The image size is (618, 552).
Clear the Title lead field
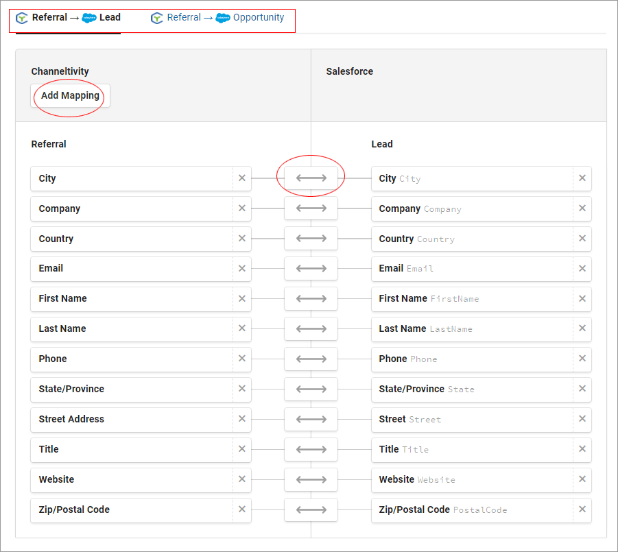pos(582,449)
